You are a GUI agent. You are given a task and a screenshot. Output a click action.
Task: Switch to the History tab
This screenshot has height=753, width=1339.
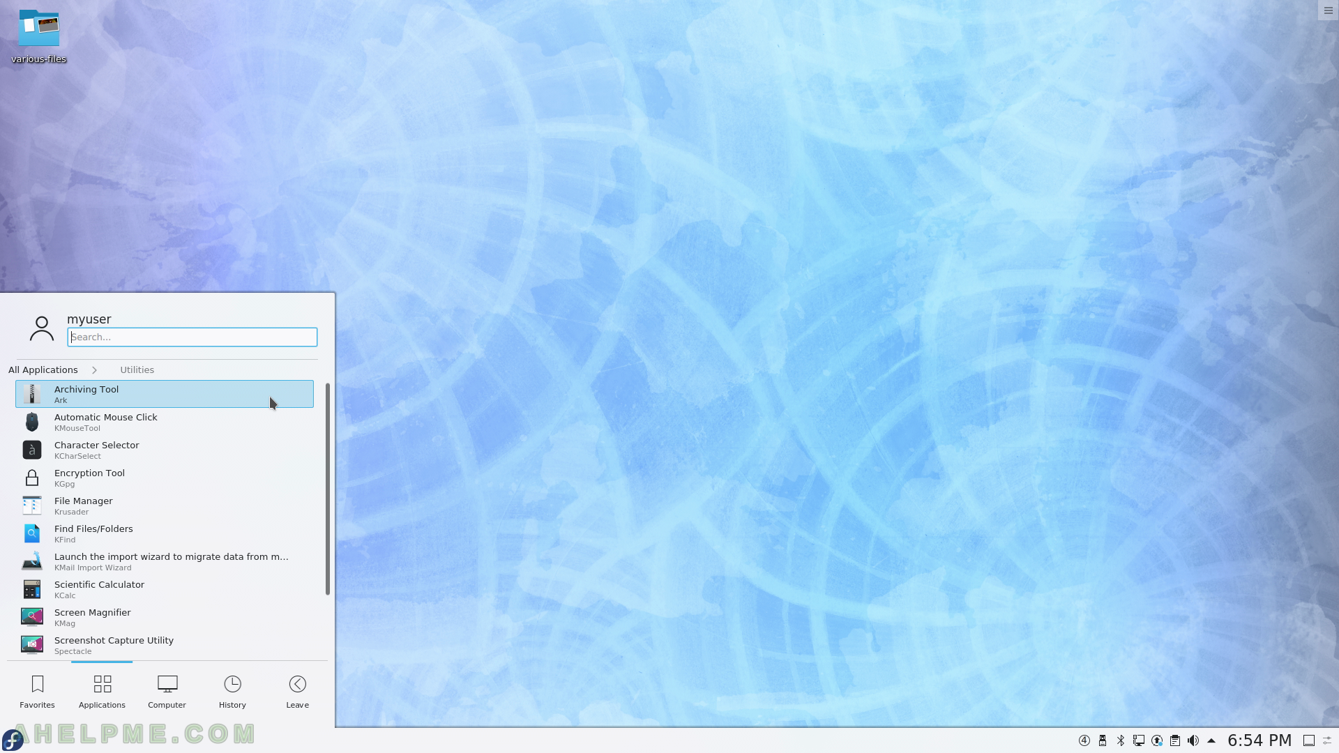[x=232, y=692]
